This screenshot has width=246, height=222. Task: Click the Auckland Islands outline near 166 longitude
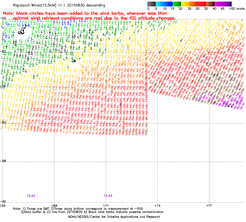pos(21,31)
